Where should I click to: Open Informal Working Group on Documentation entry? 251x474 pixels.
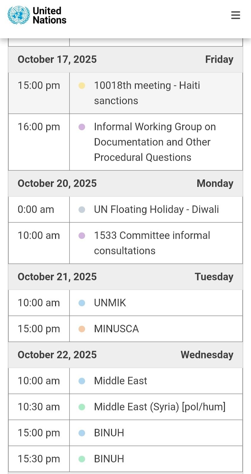pos(155,142)
